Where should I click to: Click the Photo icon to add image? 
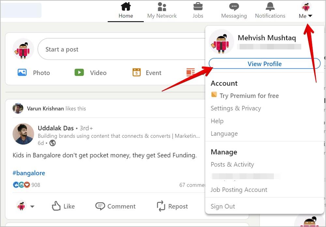tap(22, 73)
